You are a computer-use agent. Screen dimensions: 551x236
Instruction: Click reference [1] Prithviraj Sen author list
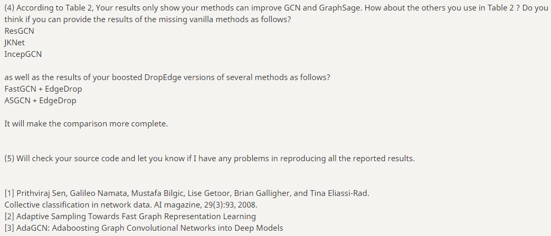[187, 193]
